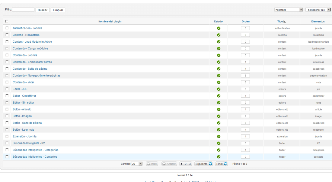Click green check for Botón - Salto de página
This screenshot has height=182, width=332.
point(219,123)
